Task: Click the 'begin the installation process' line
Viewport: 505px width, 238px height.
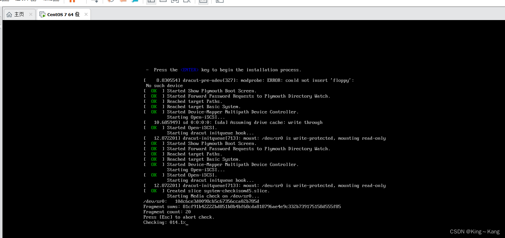Action: [x=224, y=70]
